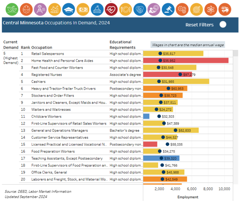
Task: Click the Reset Filters label
Action: [x=200, y=25]
